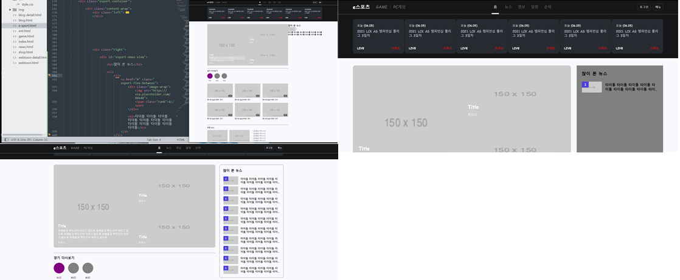680x280 pixels.
Task: Select 순위 tab in top-right preview
Action: pos(547,7)
